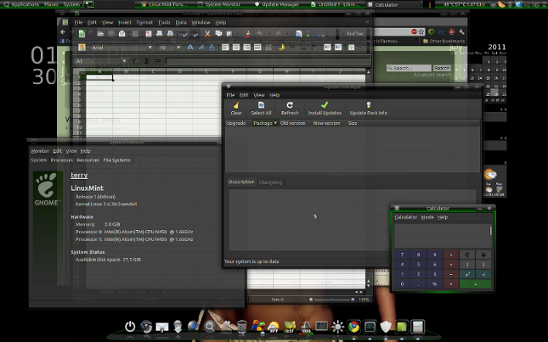Click the Undo arrow in the Calc toolbar
The image size is (548, 342).
pos(260,33)
